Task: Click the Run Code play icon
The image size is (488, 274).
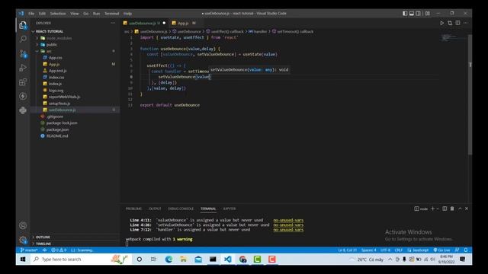Action: pyautogui.click(x=441, y=23)
